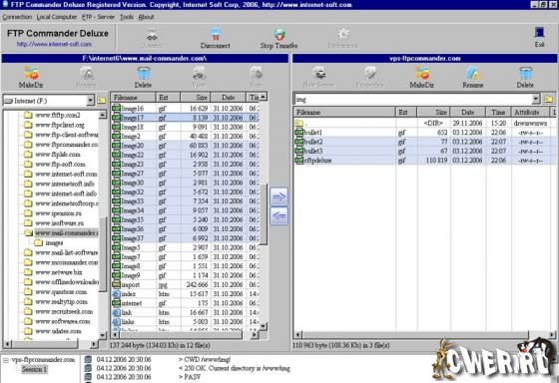559x383 pixels.
Task: Click the greyed FtpServers gear icon
Action: click(343, 34)
